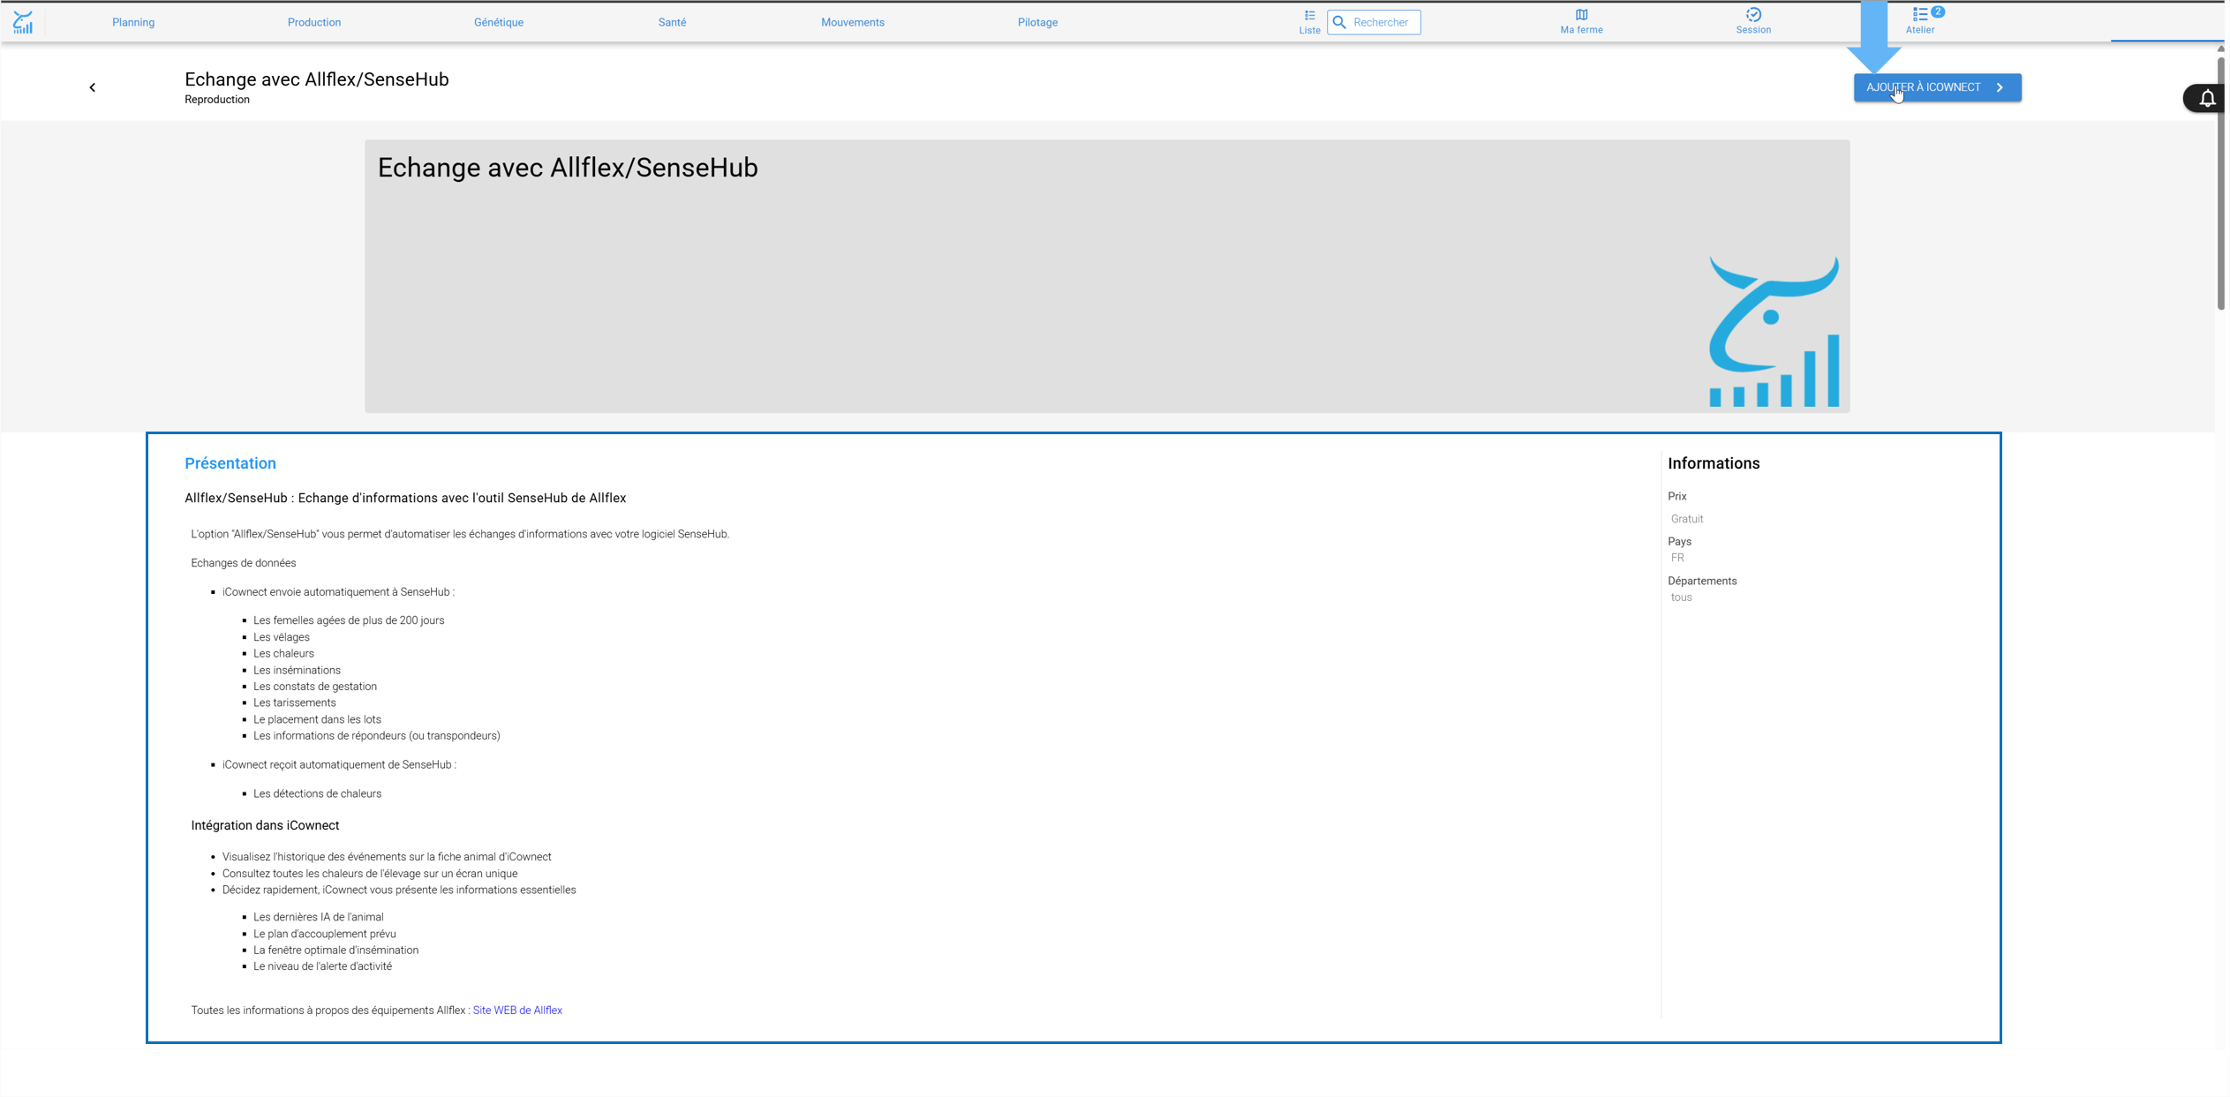
Task: Open the Ma ferme map icon
Action: click(1581, 15)
